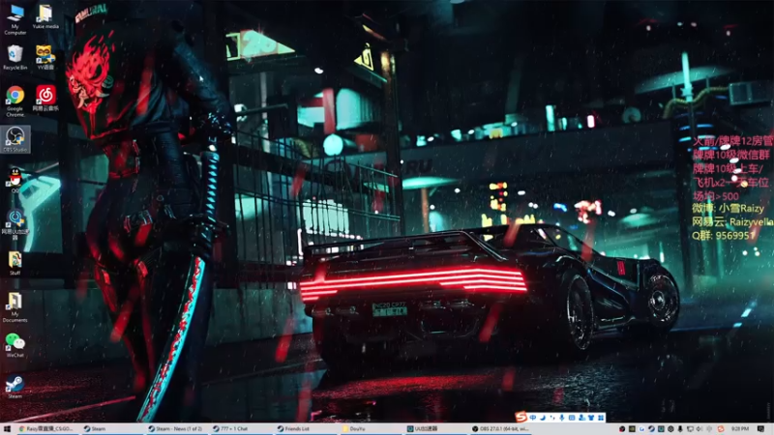Click the Sogou orange tray icon
774x435 pixels.
click(721, 429)
